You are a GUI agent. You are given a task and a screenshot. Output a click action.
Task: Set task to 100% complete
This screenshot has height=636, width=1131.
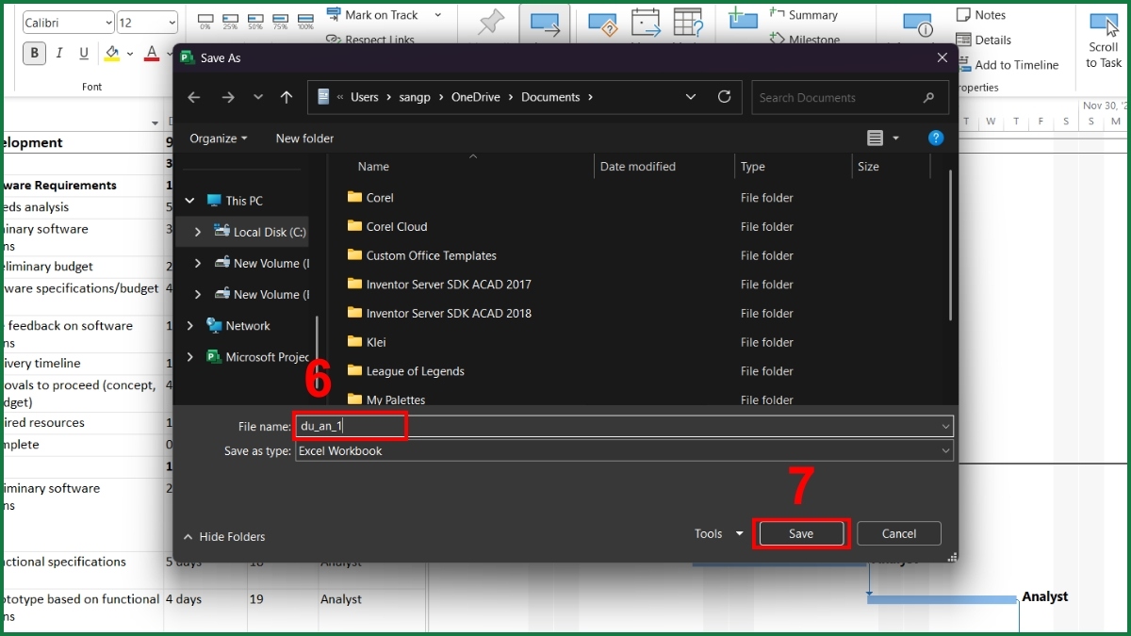coord(306,18)
